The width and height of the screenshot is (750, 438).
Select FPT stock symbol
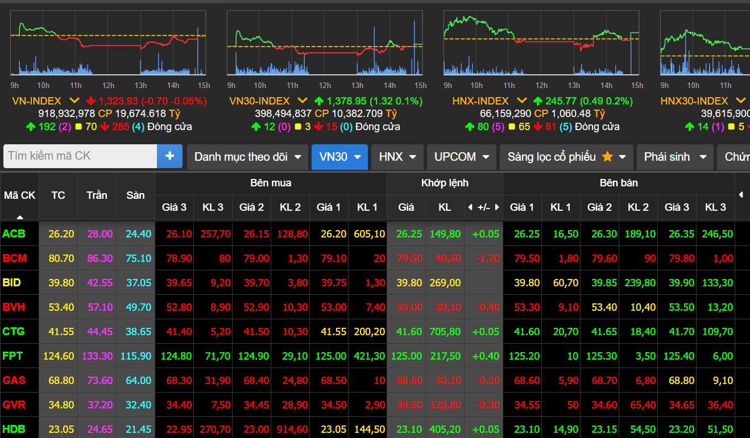pos(12,356)
